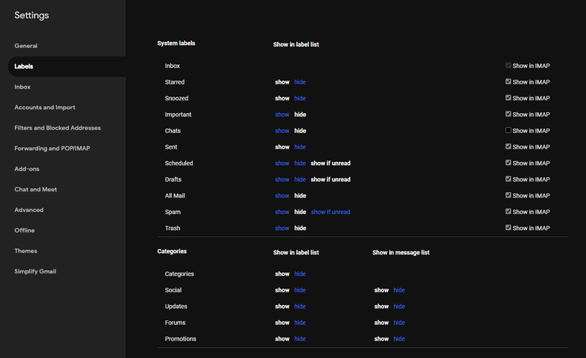
Task: Open Filters and Blocked Addresses tab
Action: pos(58,128)
